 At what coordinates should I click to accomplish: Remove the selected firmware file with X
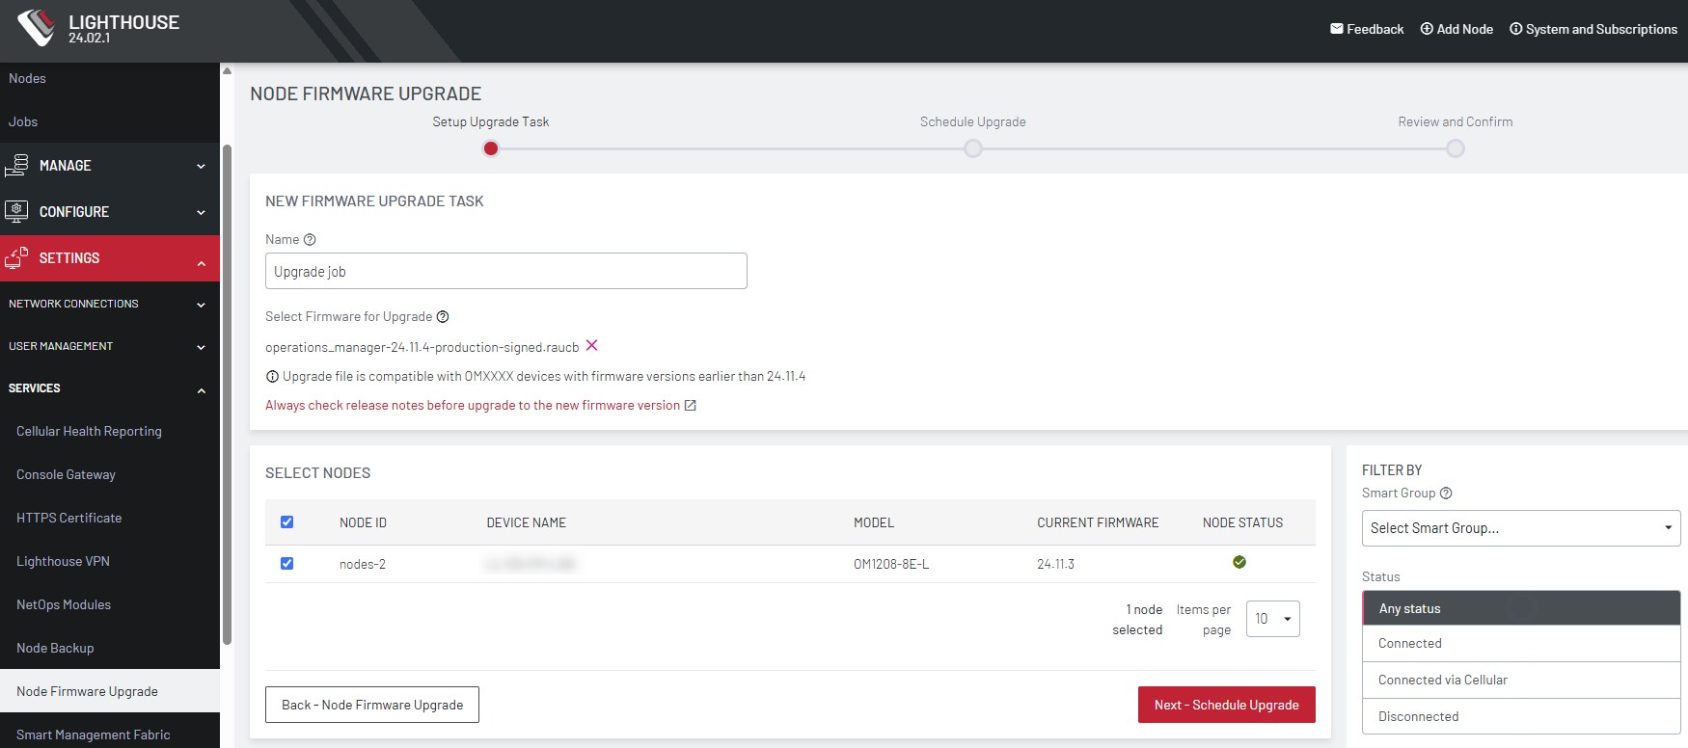coord(592,345)
